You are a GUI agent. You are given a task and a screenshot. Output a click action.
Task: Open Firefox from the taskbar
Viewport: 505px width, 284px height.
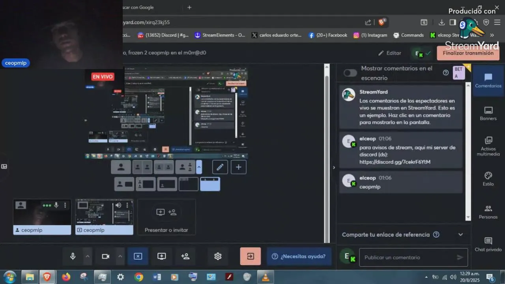tap(66, 277)
